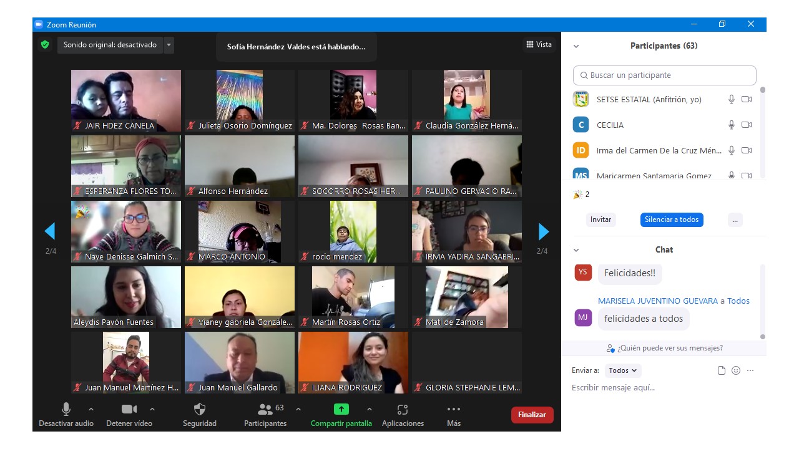
Task: Click microphone icon for Irma del Carmen
Action: [732, 150]
